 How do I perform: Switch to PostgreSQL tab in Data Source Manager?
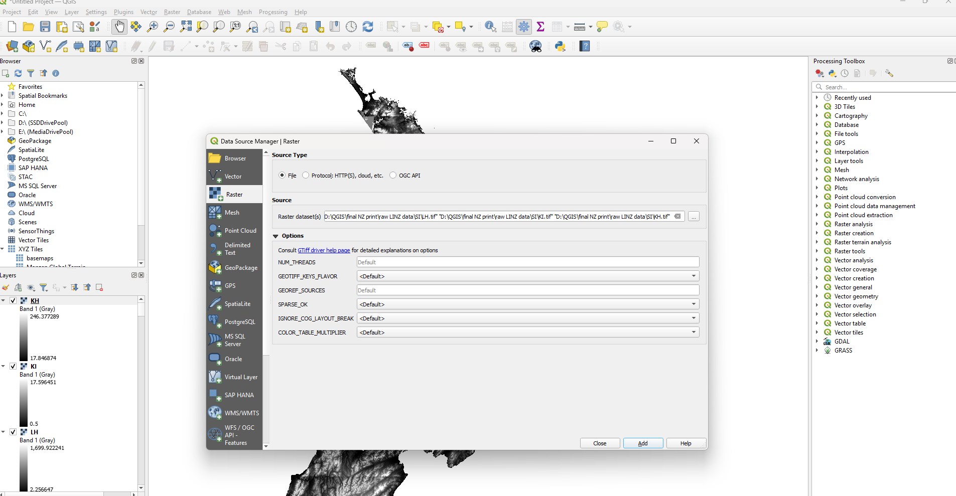(234, 322)
